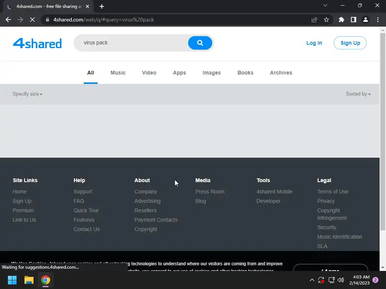The image size is (386, 289).
Task: Open the Press Room link
Action: pos(210,192)
